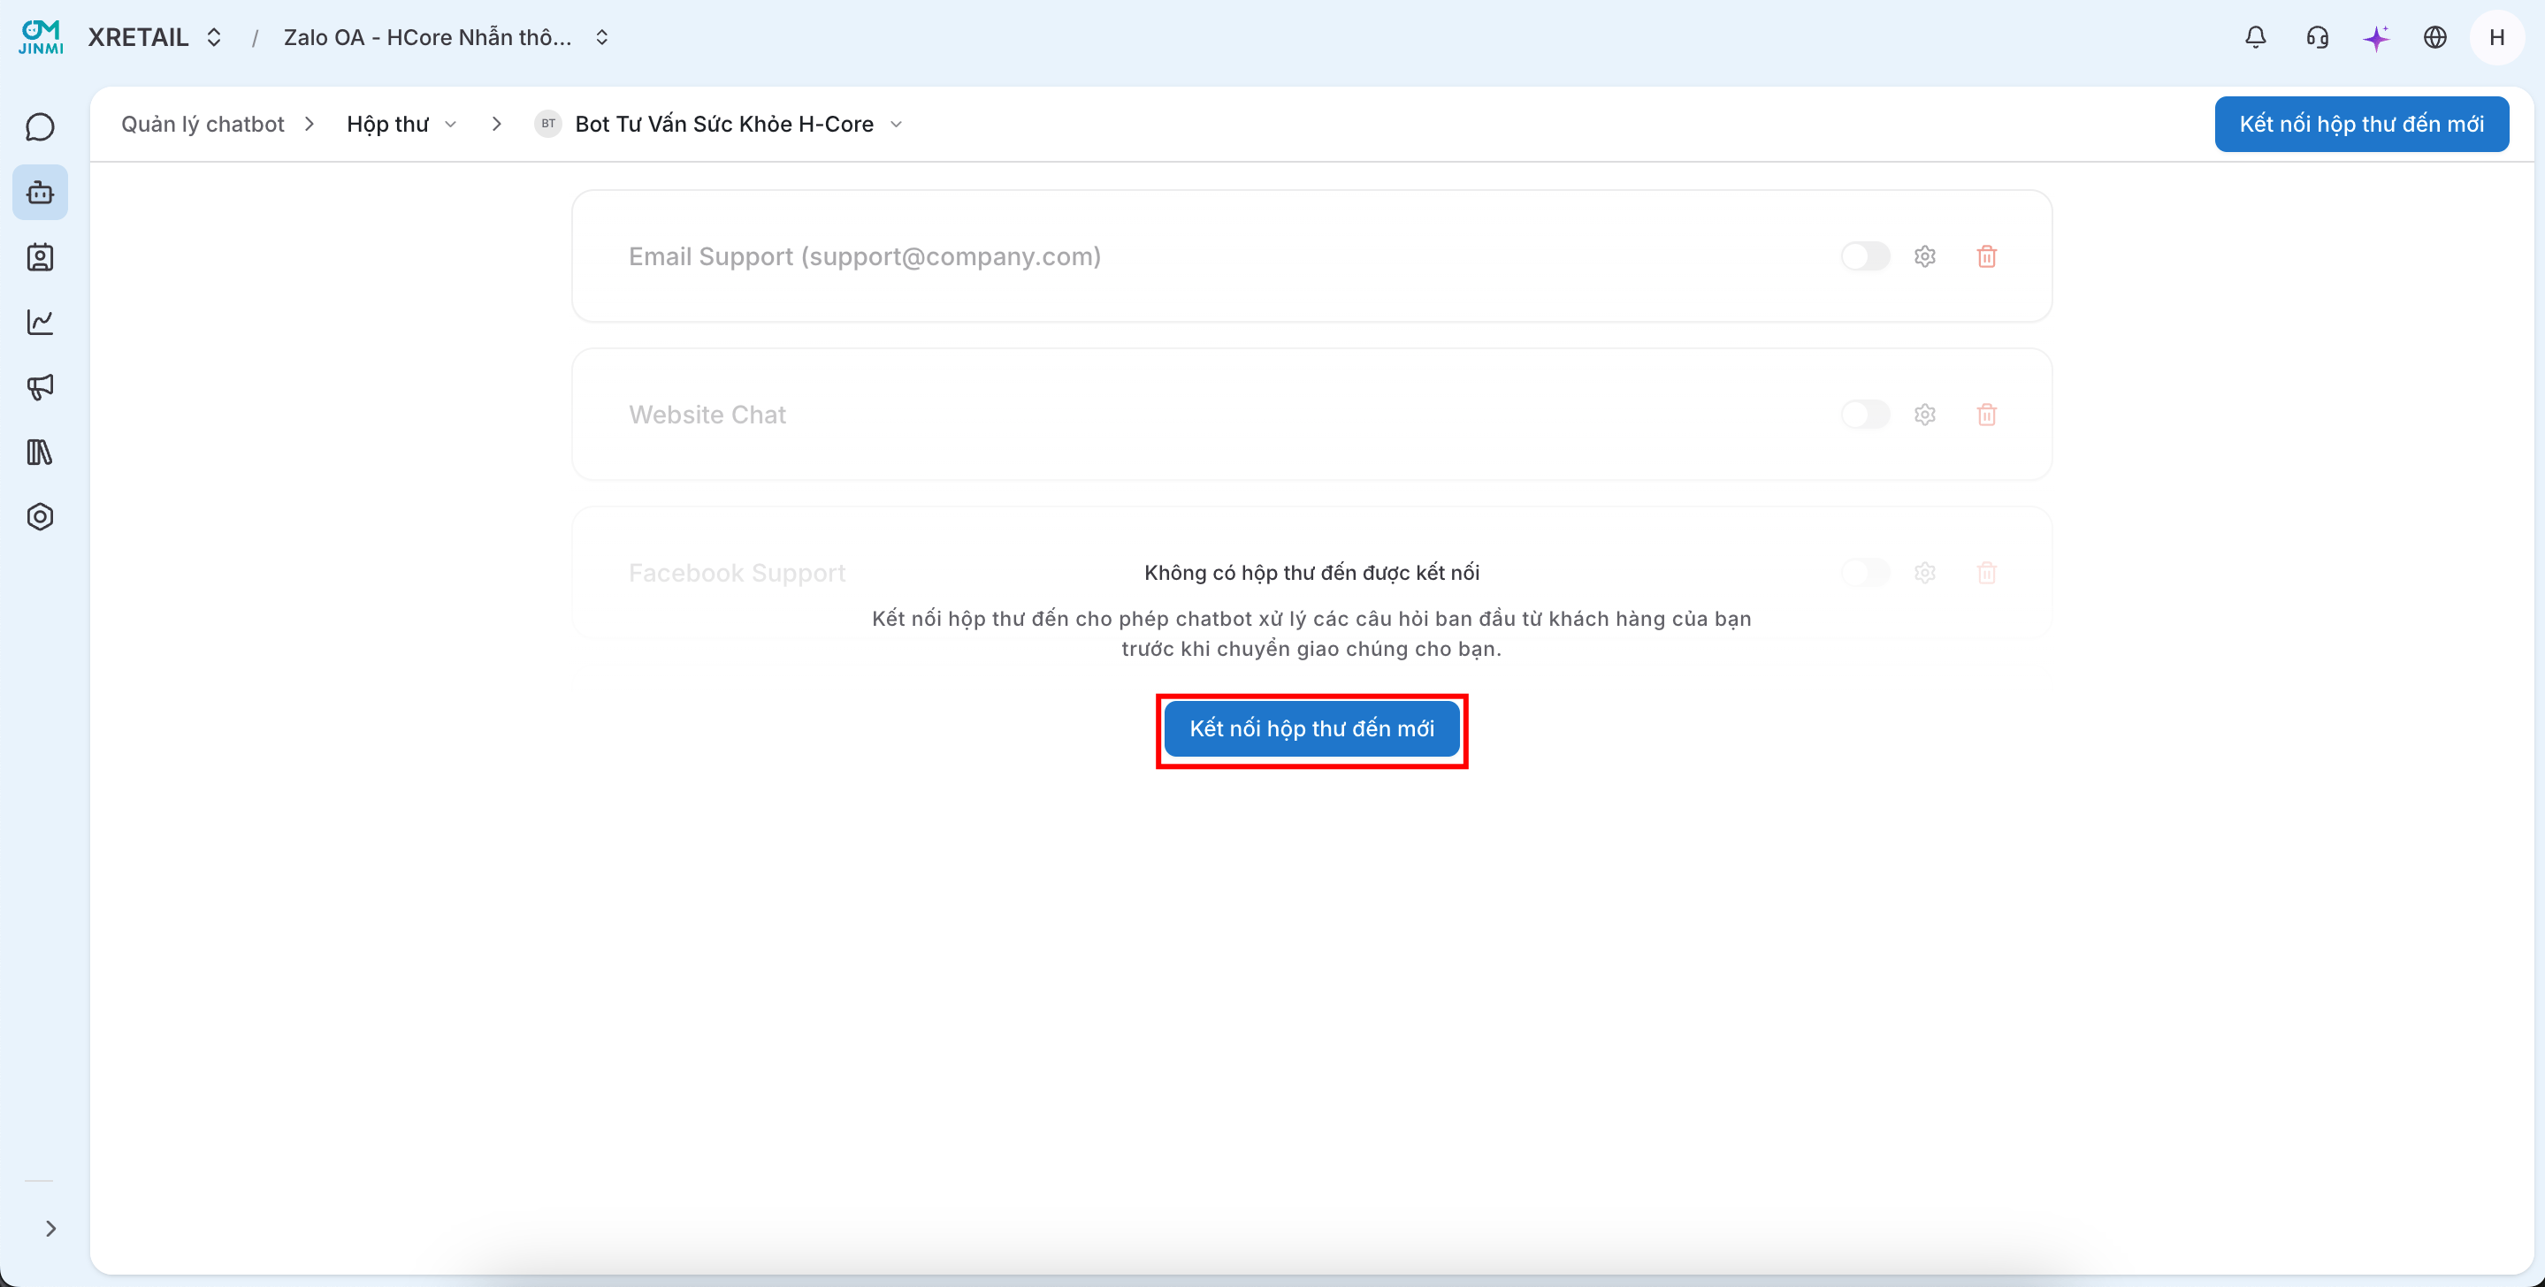
Task: Delete the Email Support inbox
Action: (1986, 257)
